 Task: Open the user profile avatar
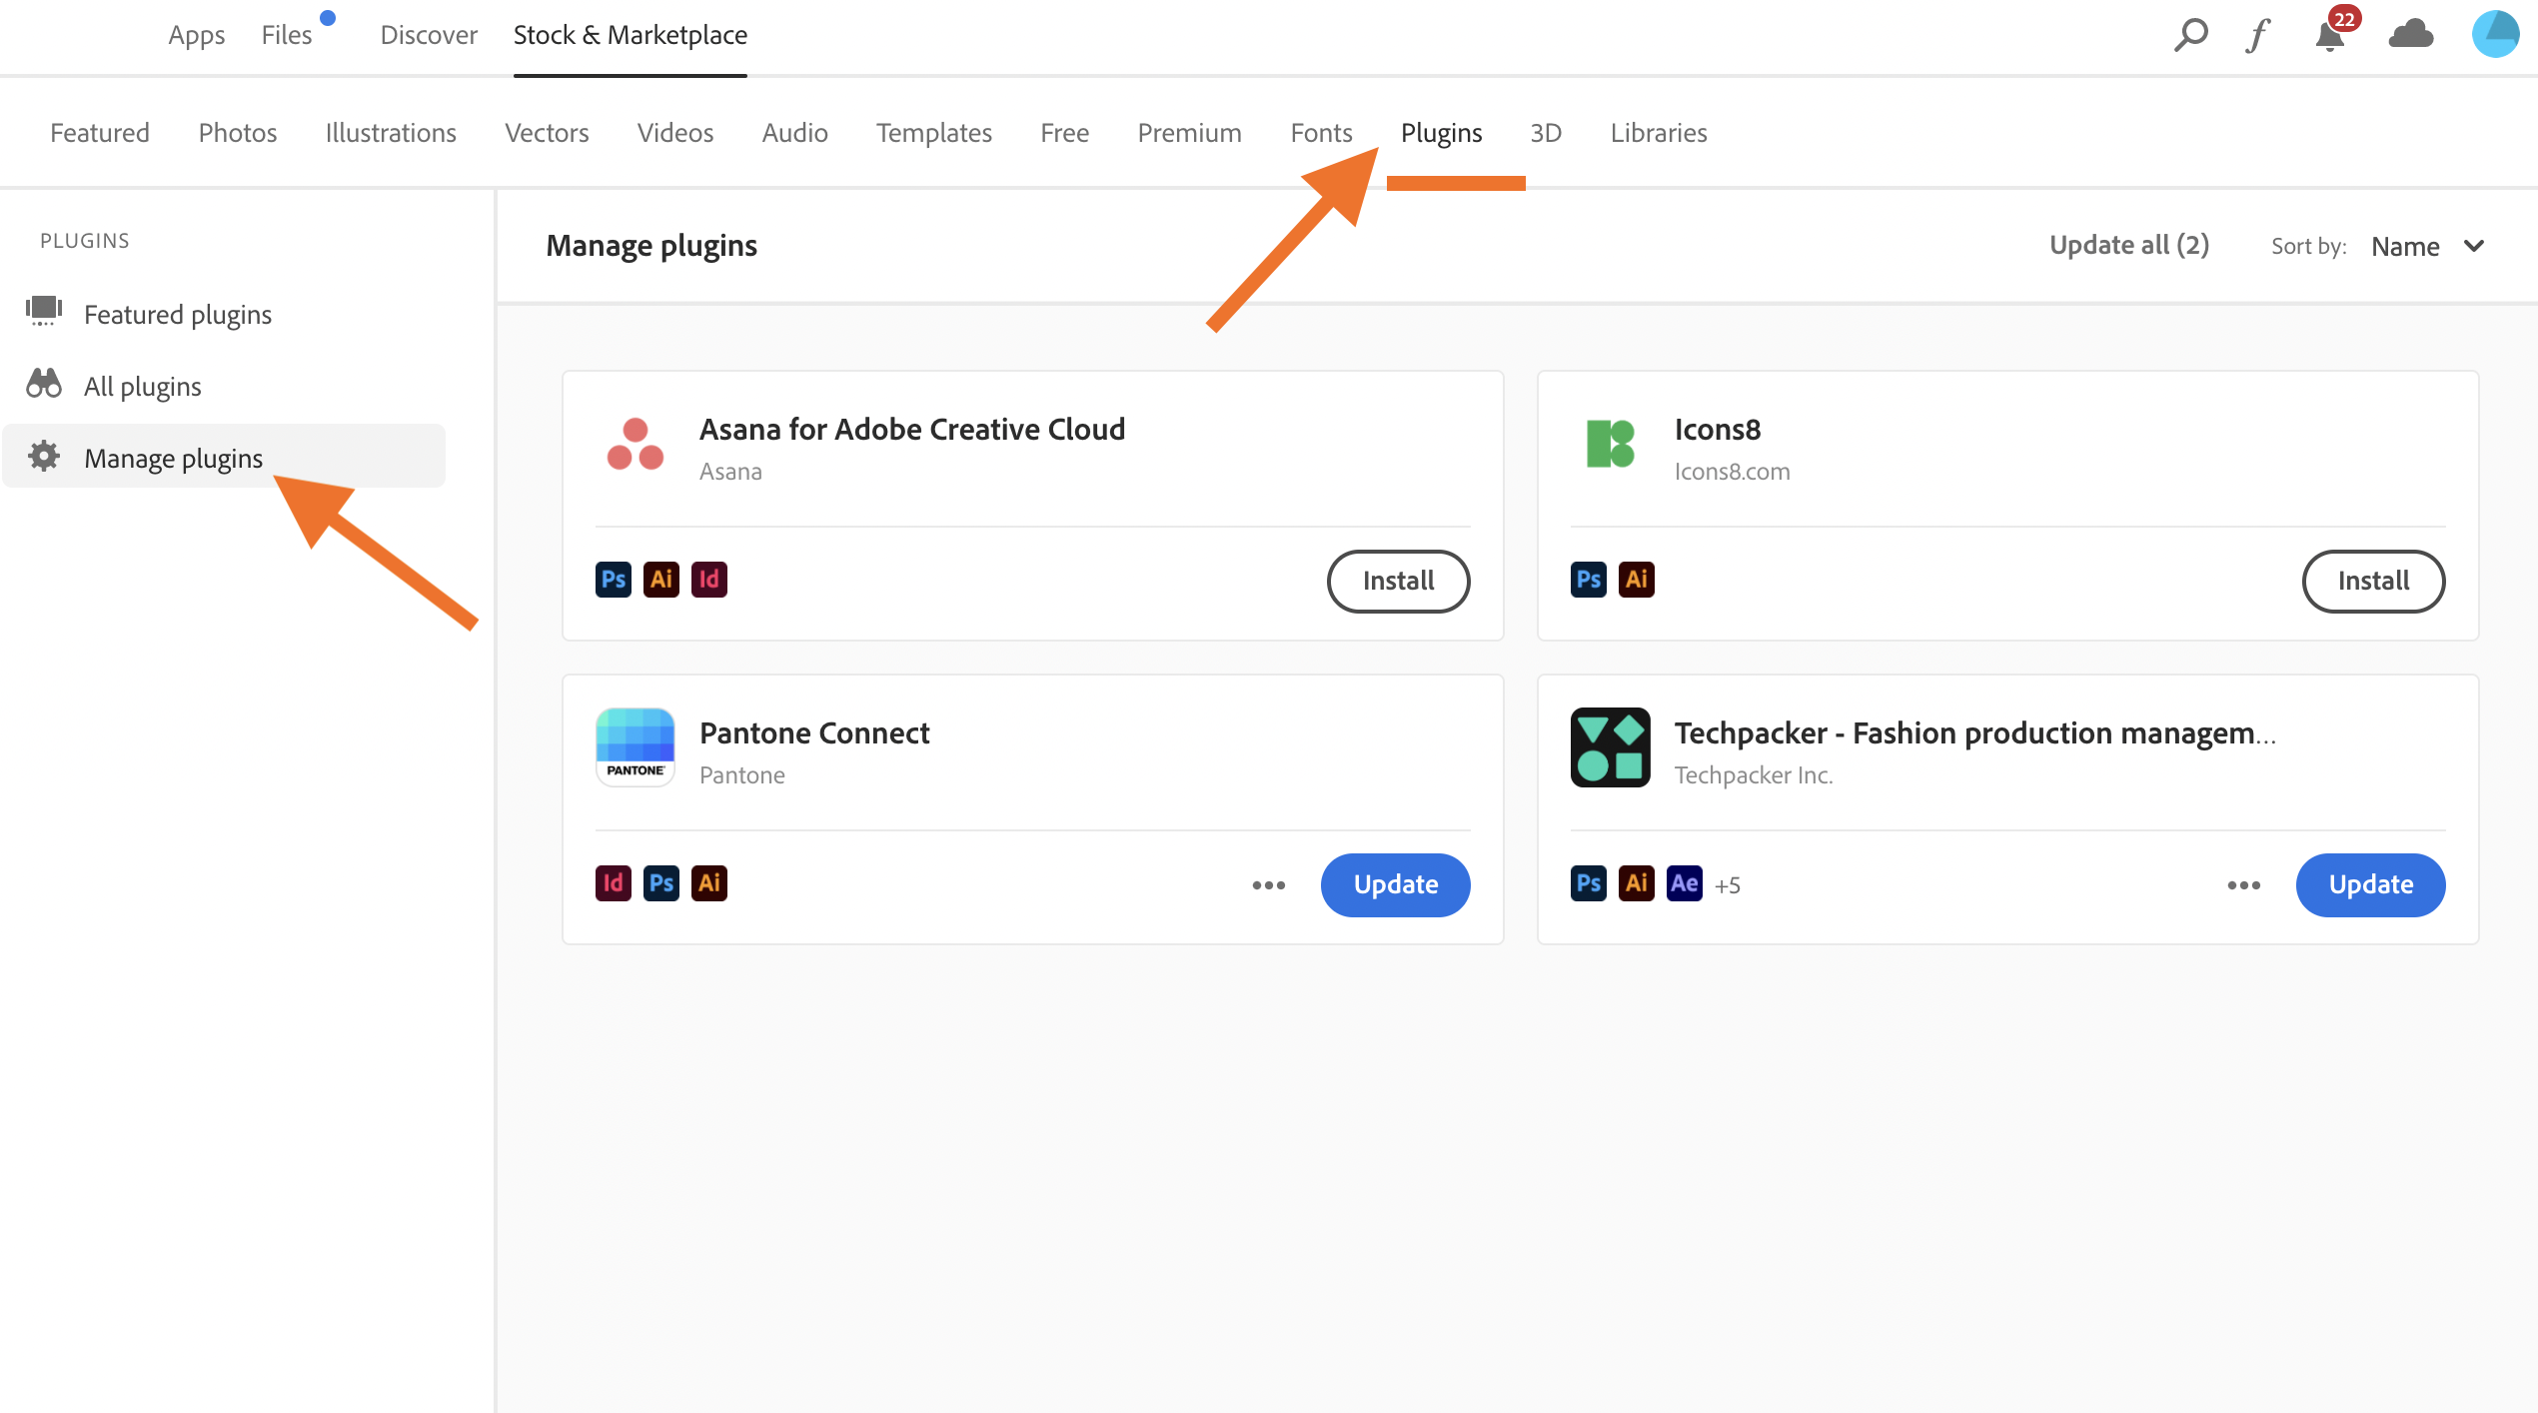2495,34
